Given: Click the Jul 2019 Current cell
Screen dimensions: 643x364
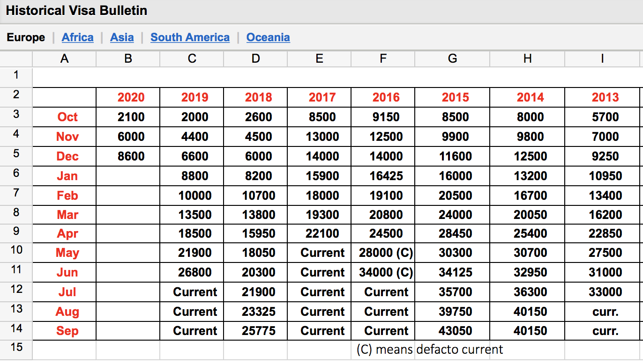Looking at the screenshot, I should point(192,292).
